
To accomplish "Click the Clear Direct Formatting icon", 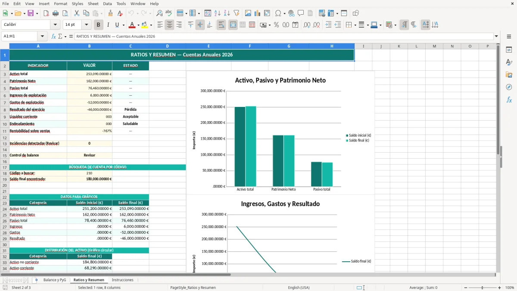I will (x=120, y=13).
